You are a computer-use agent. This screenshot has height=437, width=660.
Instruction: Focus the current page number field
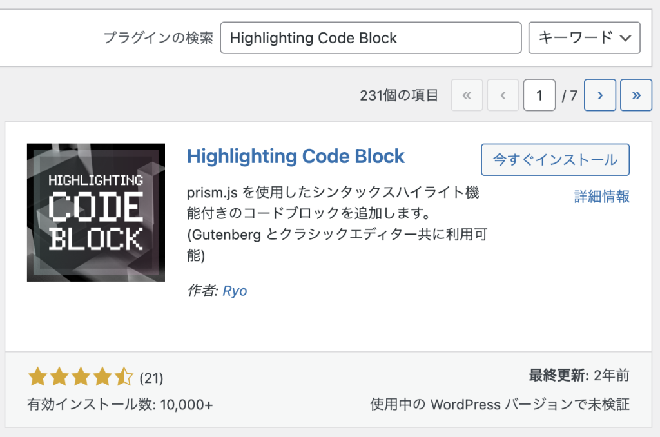tap(539, 95)
